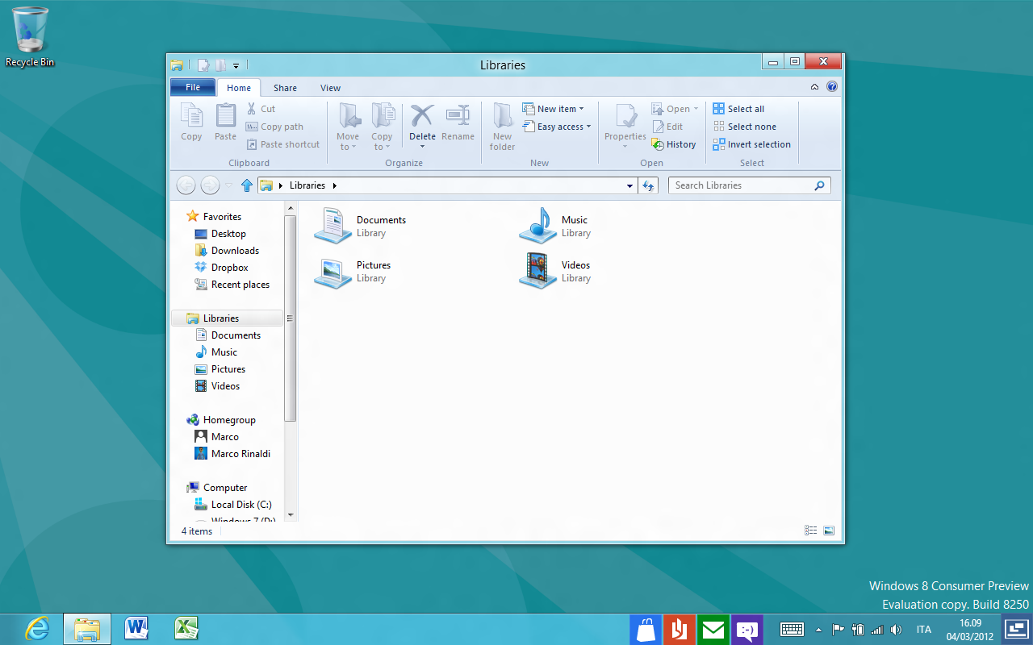Open the Customize Quick Access Toolbar arrow
The height and width of the screenshot is (645, 1033).
tap(236, 65)
